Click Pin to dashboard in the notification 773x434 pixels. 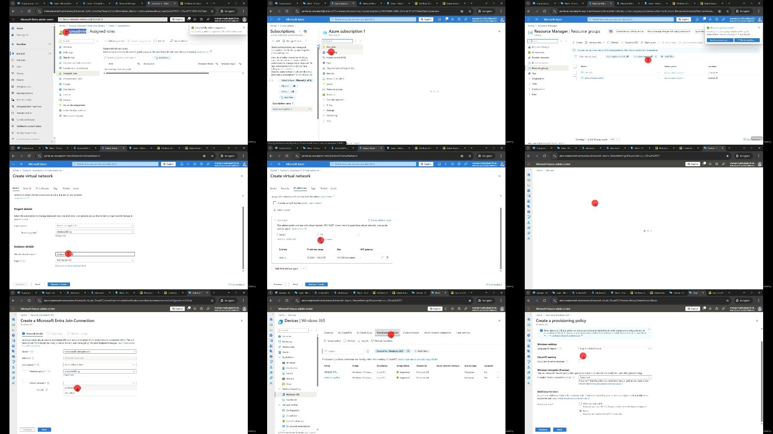tap(748, 40)
